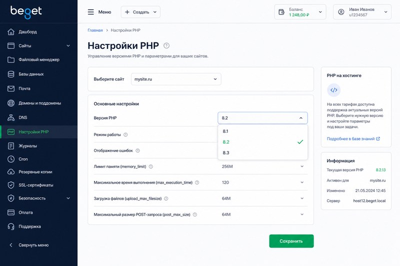Click the Главная breadcrumb link

[95, 30]
